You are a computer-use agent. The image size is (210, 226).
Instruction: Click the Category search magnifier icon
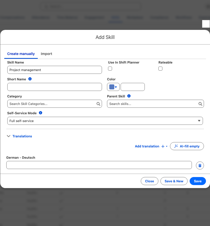98,104
